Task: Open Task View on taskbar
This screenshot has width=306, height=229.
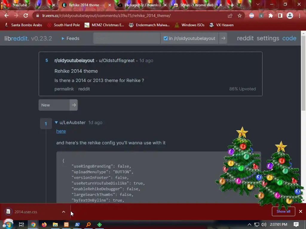Action: 21,225
